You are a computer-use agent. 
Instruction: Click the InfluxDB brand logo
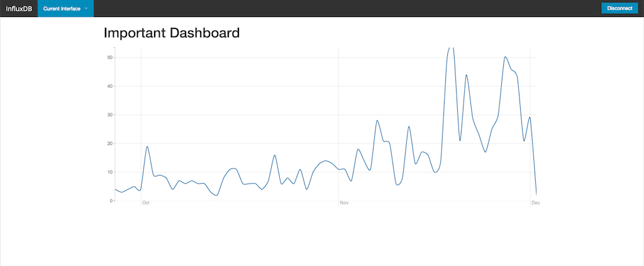click(x=19, y=9)
